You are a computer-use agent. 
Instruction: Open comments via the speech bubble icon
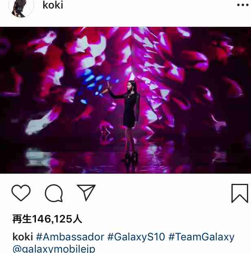[54, 193]
